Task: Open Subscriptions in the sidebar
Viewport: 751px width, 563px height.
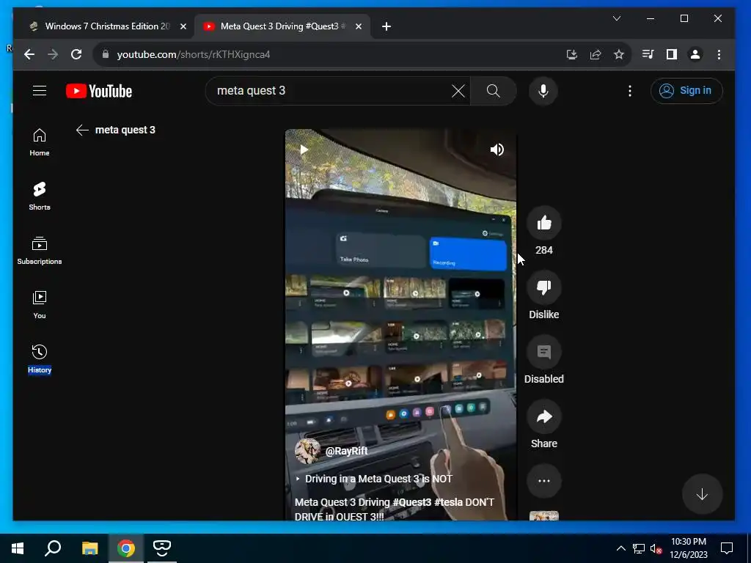Action: [40, 251]
